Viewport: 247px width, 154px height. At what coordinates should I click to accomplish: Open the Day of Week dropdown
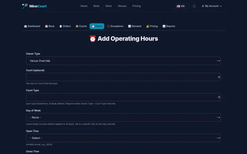123,117
